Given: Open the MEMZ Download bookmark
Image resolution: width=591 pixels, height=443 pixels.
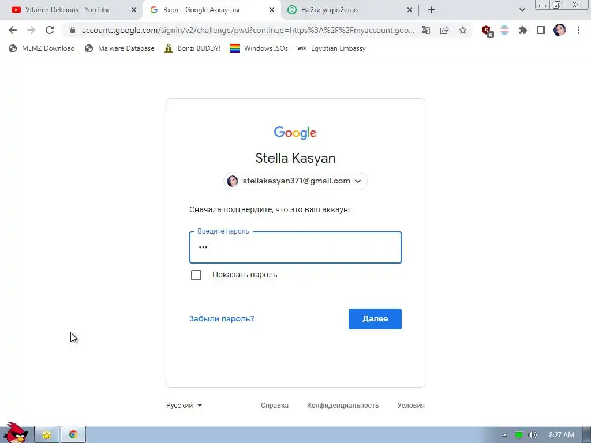Looking at the screenshot, I should (x=42, y=48).
